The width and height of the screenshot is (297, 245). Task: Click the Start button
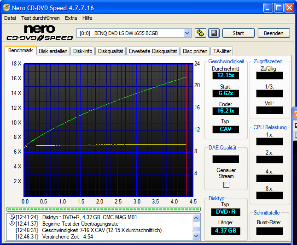[238, 33]
